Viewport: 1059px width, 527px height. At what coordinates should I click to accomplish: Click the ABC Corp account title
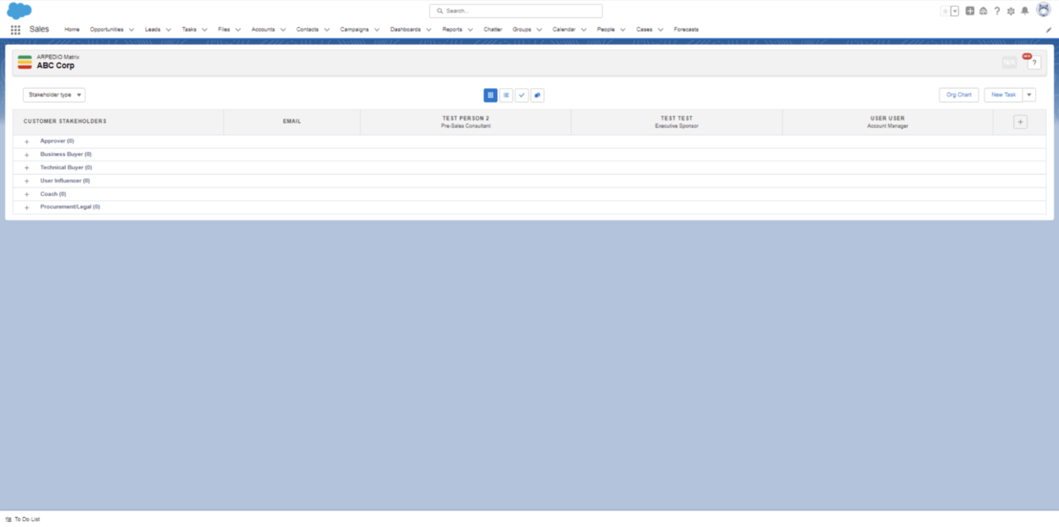(55, 66)
